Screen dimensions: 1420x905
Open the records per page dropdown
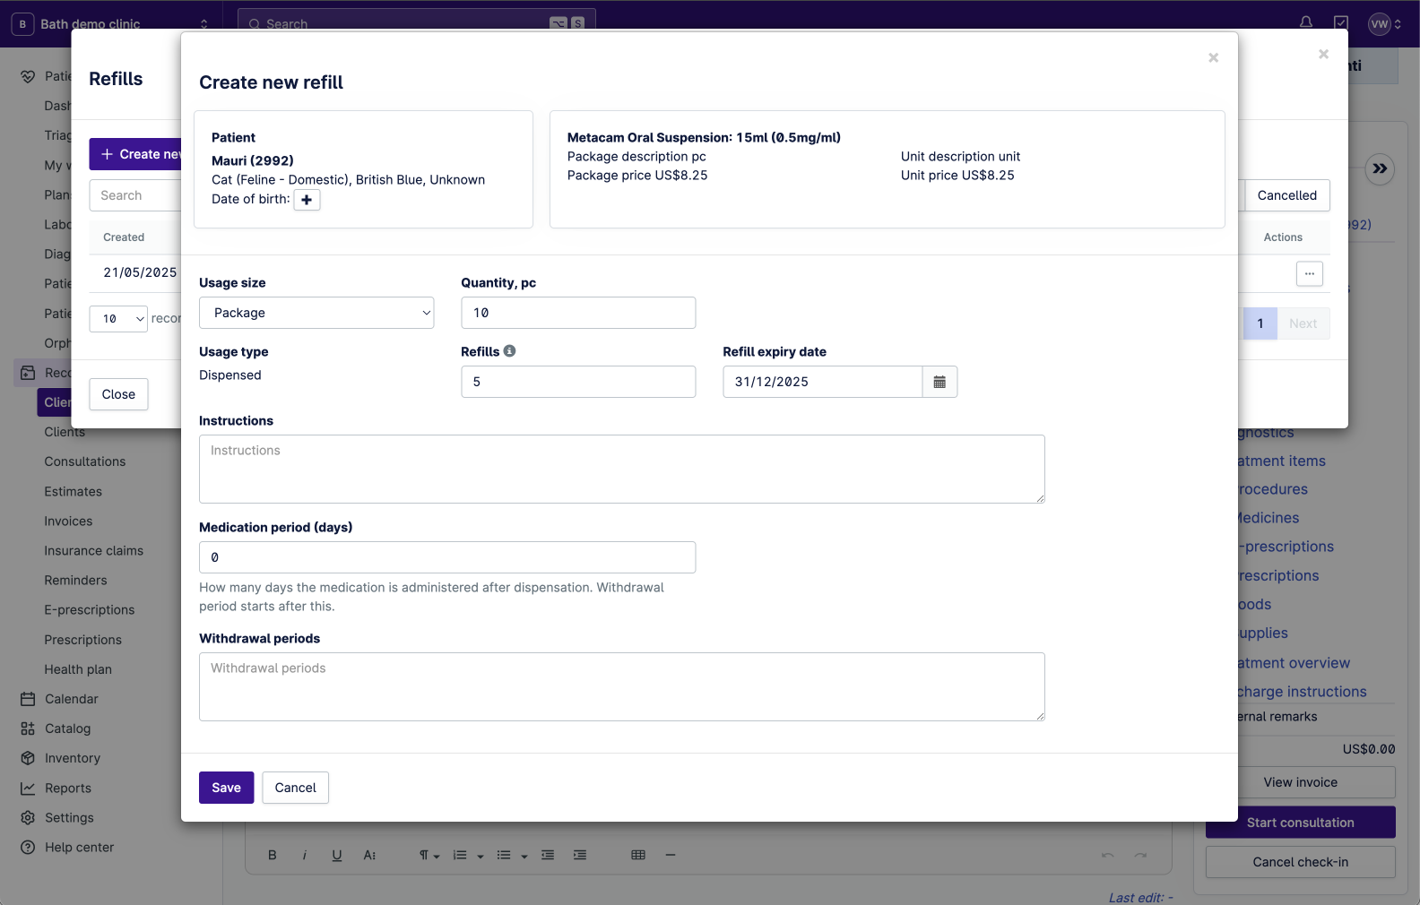pos(118,319)
